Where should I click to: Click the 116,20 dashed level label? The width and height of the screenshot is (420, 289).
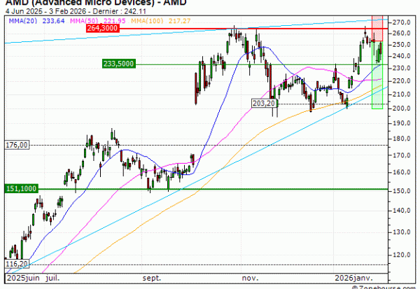tap(17, 264)
